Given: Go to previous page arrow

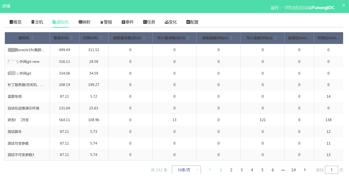Looking at the screenshot, I should (210, 170).
